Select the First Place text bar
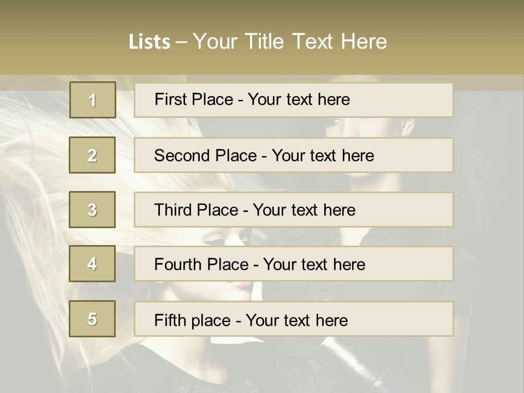This screenshot has height=393, width=524. coord(294,100)
